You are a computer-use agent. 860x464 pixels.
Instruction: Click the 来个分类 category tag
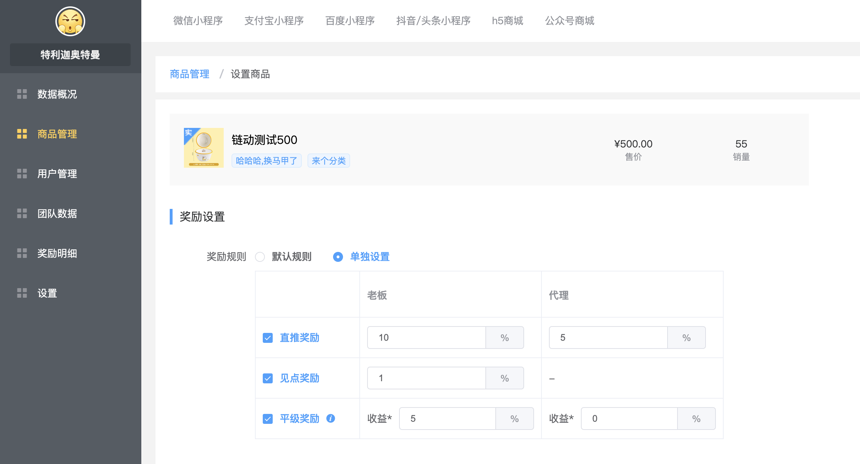coord(328,161)
